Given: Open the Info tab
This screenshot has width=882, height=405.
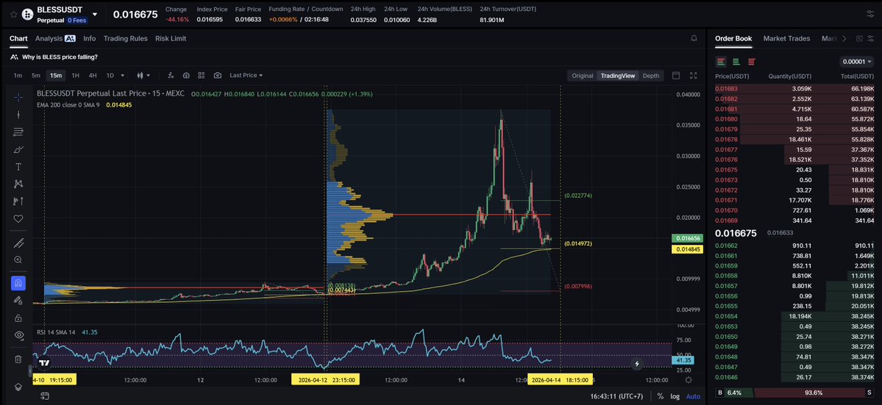Looking at the screenshot, I should [x=90, y=38].
